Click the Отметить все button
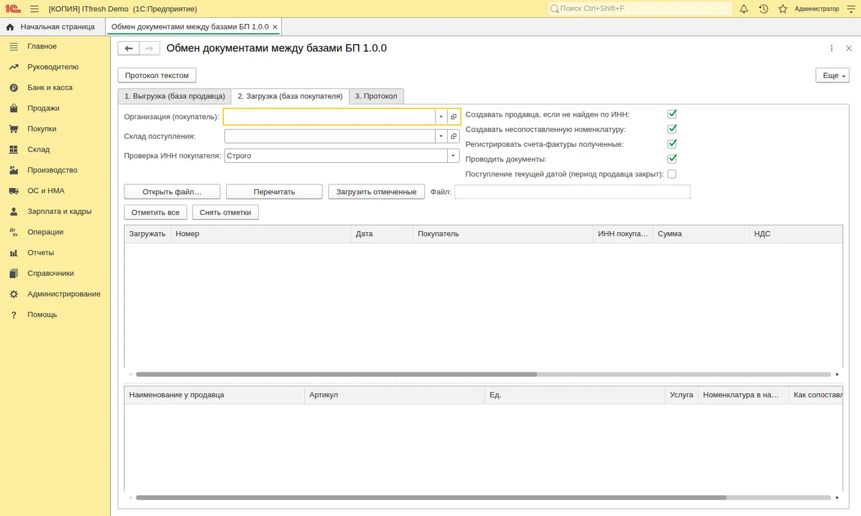This screenshot has height=516, width=861. tap(156, 213)
